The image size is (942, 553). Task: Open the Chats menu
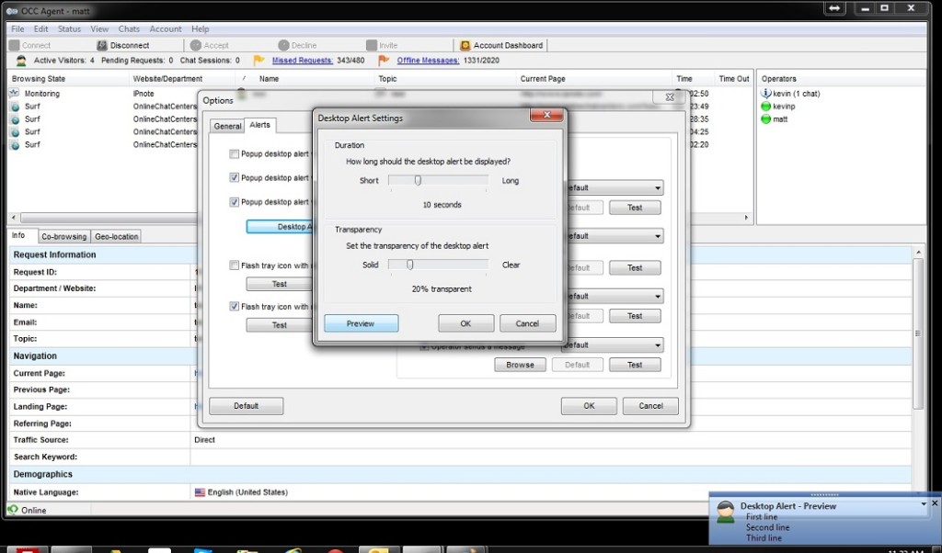click(129, 28)
